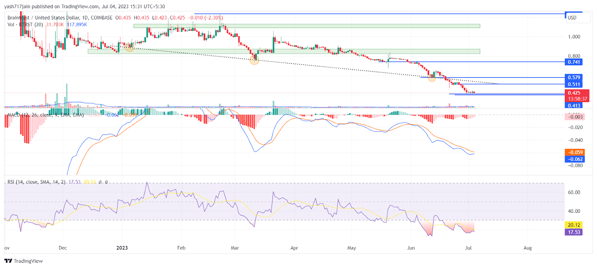Screen dimensions: 597x268
Task: Click the 13:58:37 bar countdown label
Action: coord(577,99)
